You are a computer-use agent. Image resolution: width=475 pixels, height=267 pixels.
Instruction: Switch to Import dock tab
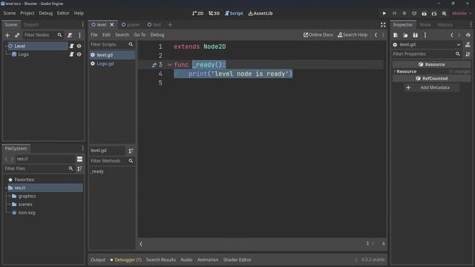pos(31,24)
